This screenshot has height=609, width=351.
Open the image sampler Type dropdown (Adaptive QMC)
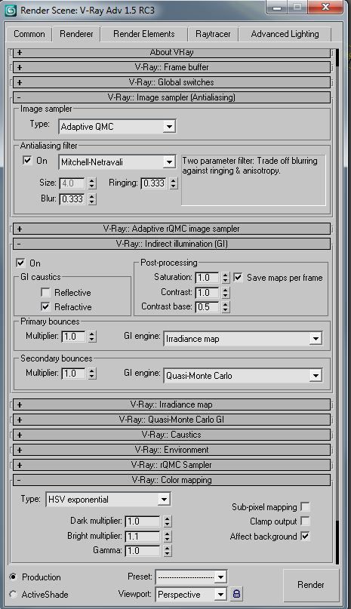click(117, 127)
